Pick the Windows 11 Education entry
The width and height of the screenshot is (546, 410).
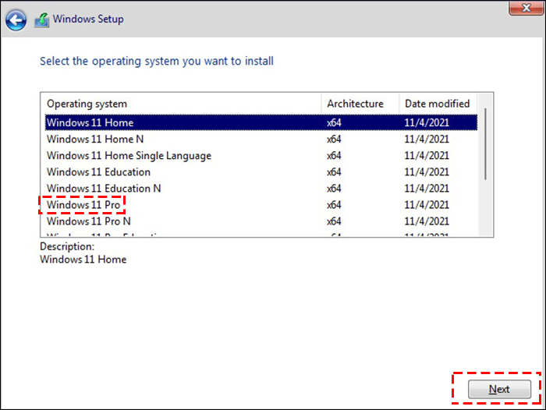[98, 171]
